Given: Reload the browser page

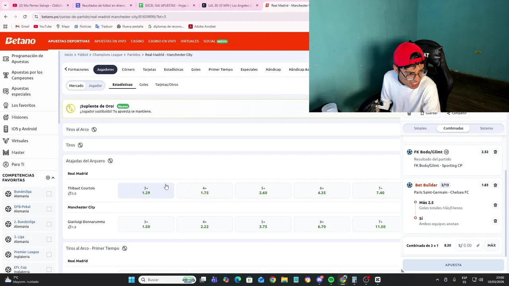Looking at the screenshot, I should [25, 17].
